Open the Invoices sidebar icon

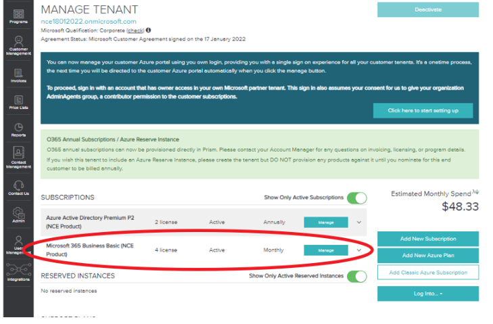[18, 74]
